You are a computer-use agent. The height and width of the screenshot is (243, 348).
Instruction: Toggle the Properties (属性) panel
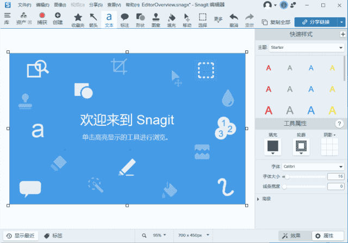click(324, 235)
